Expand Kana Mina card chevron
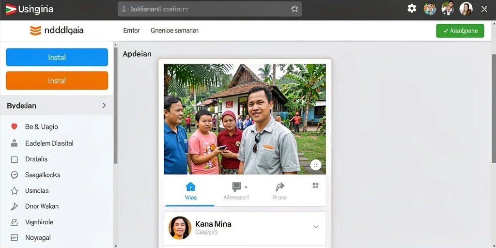The image size is (496, 248). coord(316,227)
